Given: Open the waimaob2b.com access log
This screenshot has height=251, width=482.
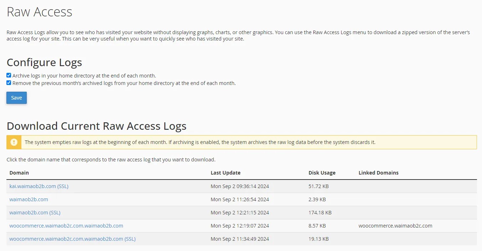Looking at the screenshot, I should point(29,199).
